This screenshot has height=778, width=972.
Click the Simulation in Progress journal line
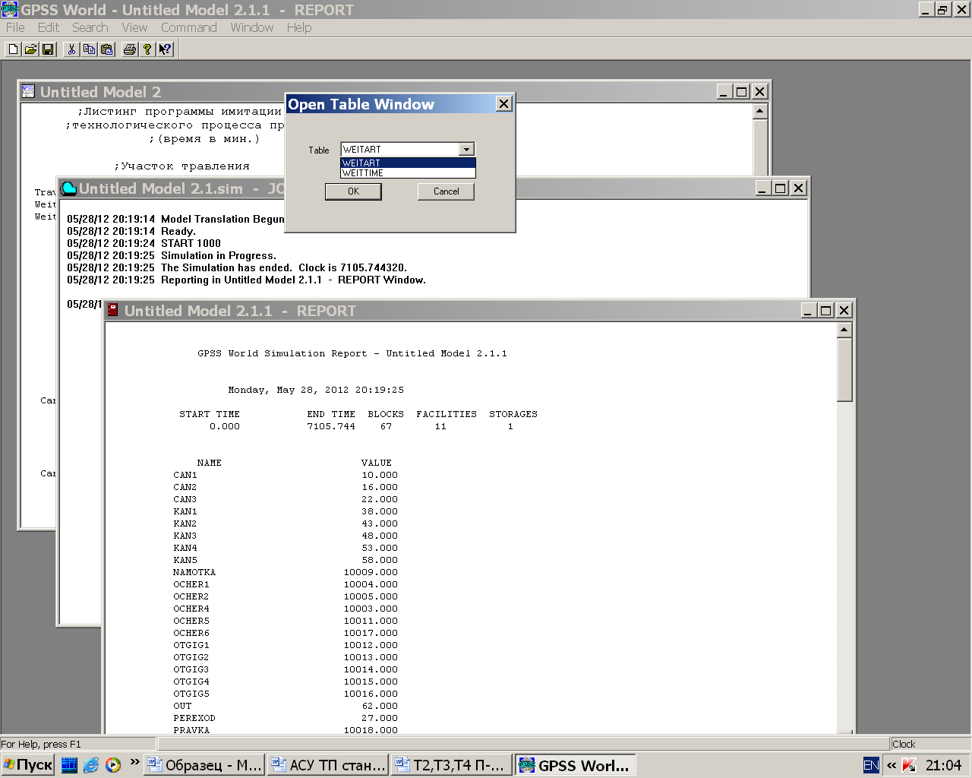pyautogui.click(x=172, y=255)
